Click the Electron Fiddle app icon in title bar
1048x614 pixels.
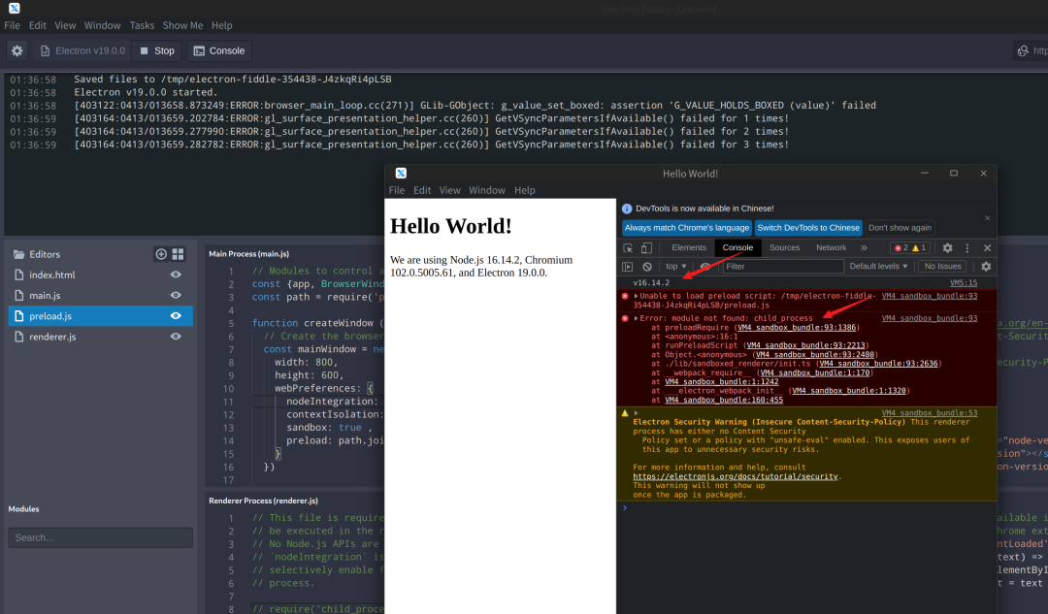click(14, 8)
